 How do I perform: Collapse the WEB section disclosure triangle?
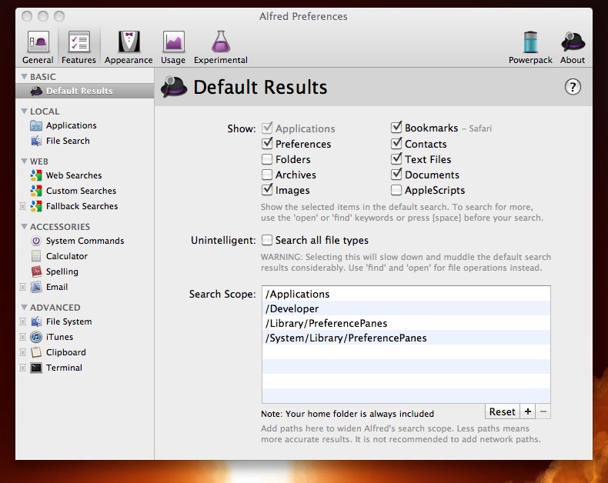pos(24,162)
